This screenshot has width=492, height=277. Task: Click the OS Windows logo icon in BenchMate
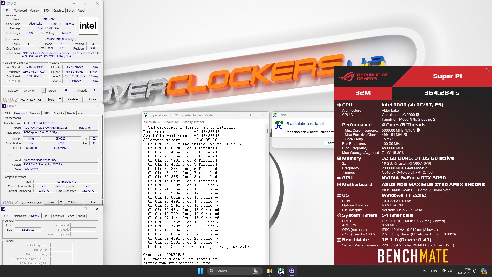[339, 195]
